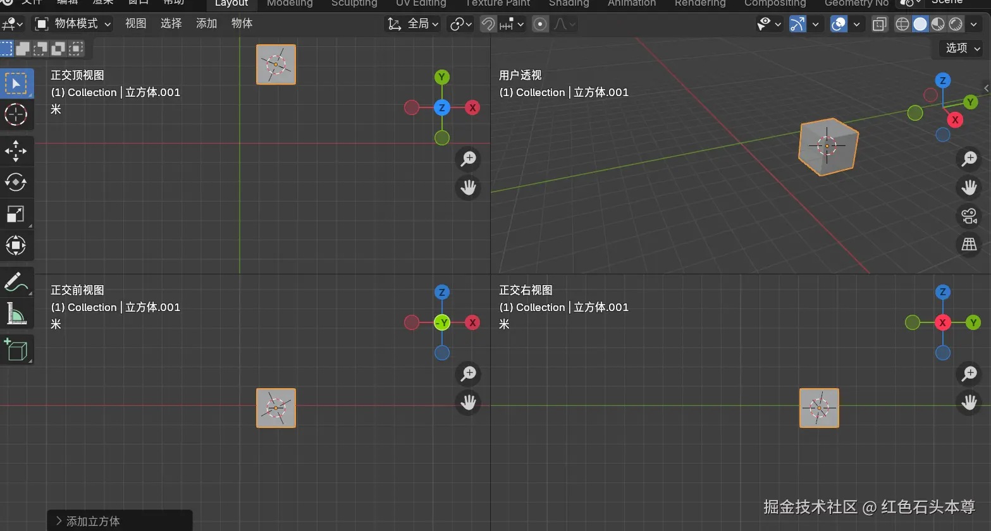Select the Move tool
Image resolution: width=991 pixels, height=531 pixels.
pyautogui.click(x=16, y=150)
